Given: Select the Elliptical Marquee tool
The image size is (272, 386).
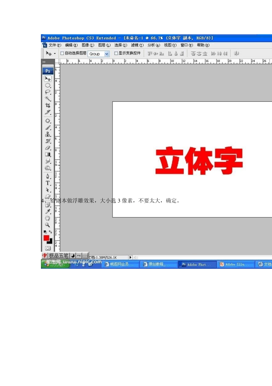Looking at the screenshot, I should click(48, 86).
